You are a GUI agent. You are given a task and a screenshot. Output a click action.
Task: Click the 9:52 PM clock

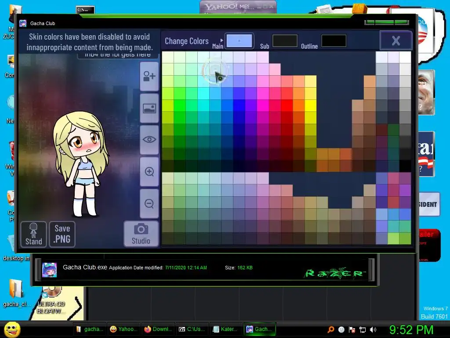pos(411,329)
